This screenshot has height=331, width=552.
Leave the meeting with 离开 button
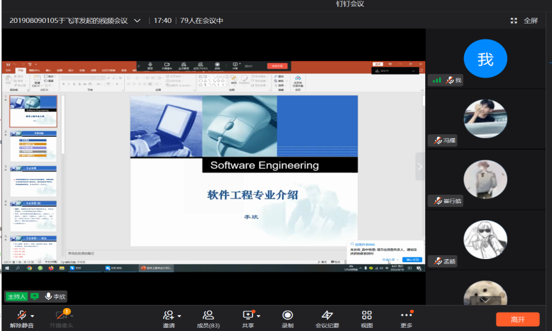coord(518,319)
